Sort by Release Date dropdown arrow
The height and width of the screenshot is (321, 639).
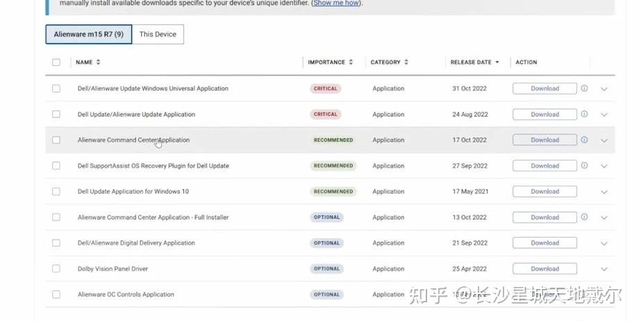[x=497, y=63]
